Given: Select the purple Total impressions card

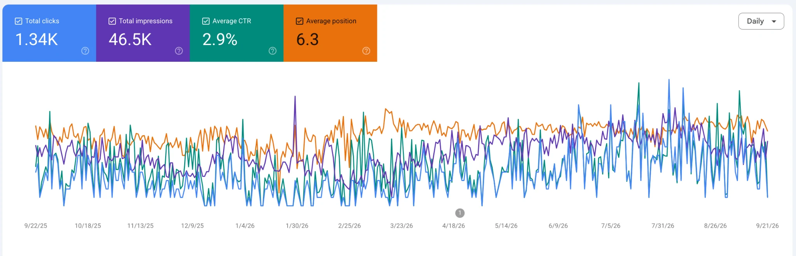Looking at the screenshot, I should [143, 33].
